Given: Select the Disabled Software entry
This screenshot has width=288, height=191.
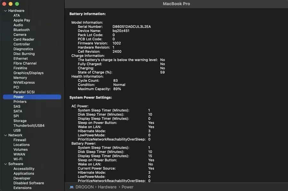Looking at the screenshot, I should (x=28, y=183).
